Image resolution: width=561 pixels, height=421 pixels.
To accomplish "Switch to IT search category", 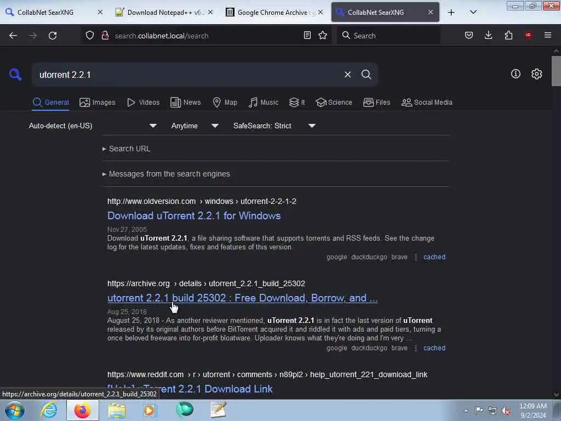I will tap(297, 103).
